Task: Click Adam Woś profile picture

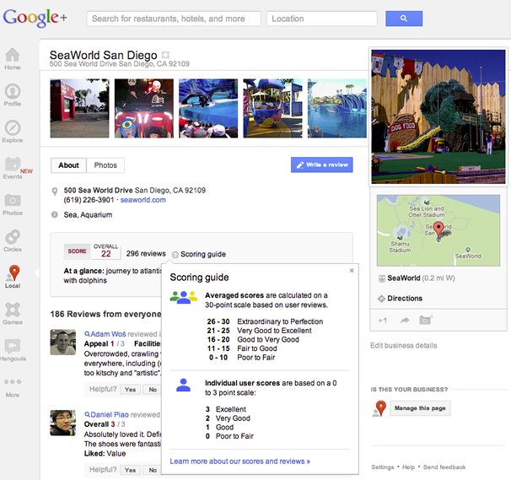Action: point(63,342)
